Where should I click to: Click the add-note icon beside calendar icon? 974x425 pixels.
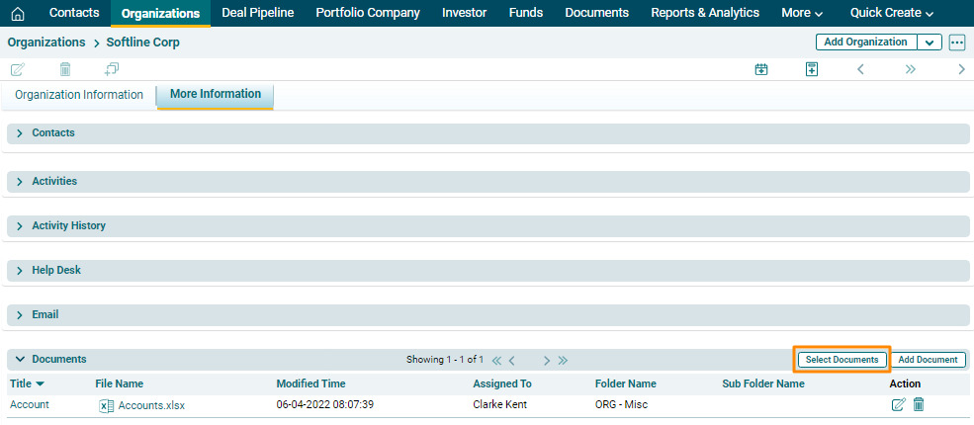(x=812, y=69)
